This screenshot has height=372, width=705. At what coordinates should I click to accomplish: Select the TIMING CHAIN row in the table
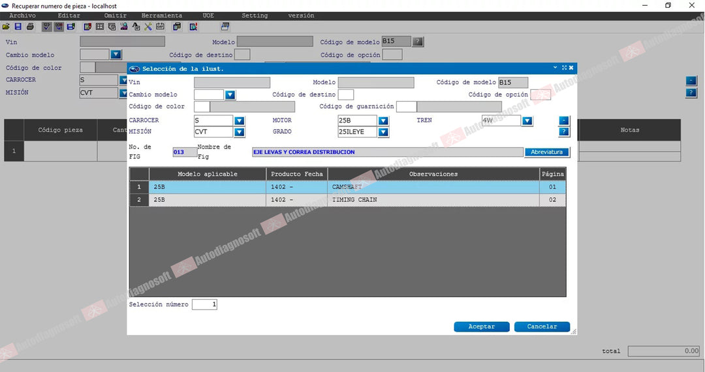[x=347, y=200]
